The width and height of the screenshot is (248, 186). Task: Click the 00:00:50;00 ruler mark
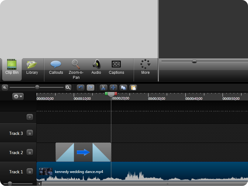[x=231, y=99]
